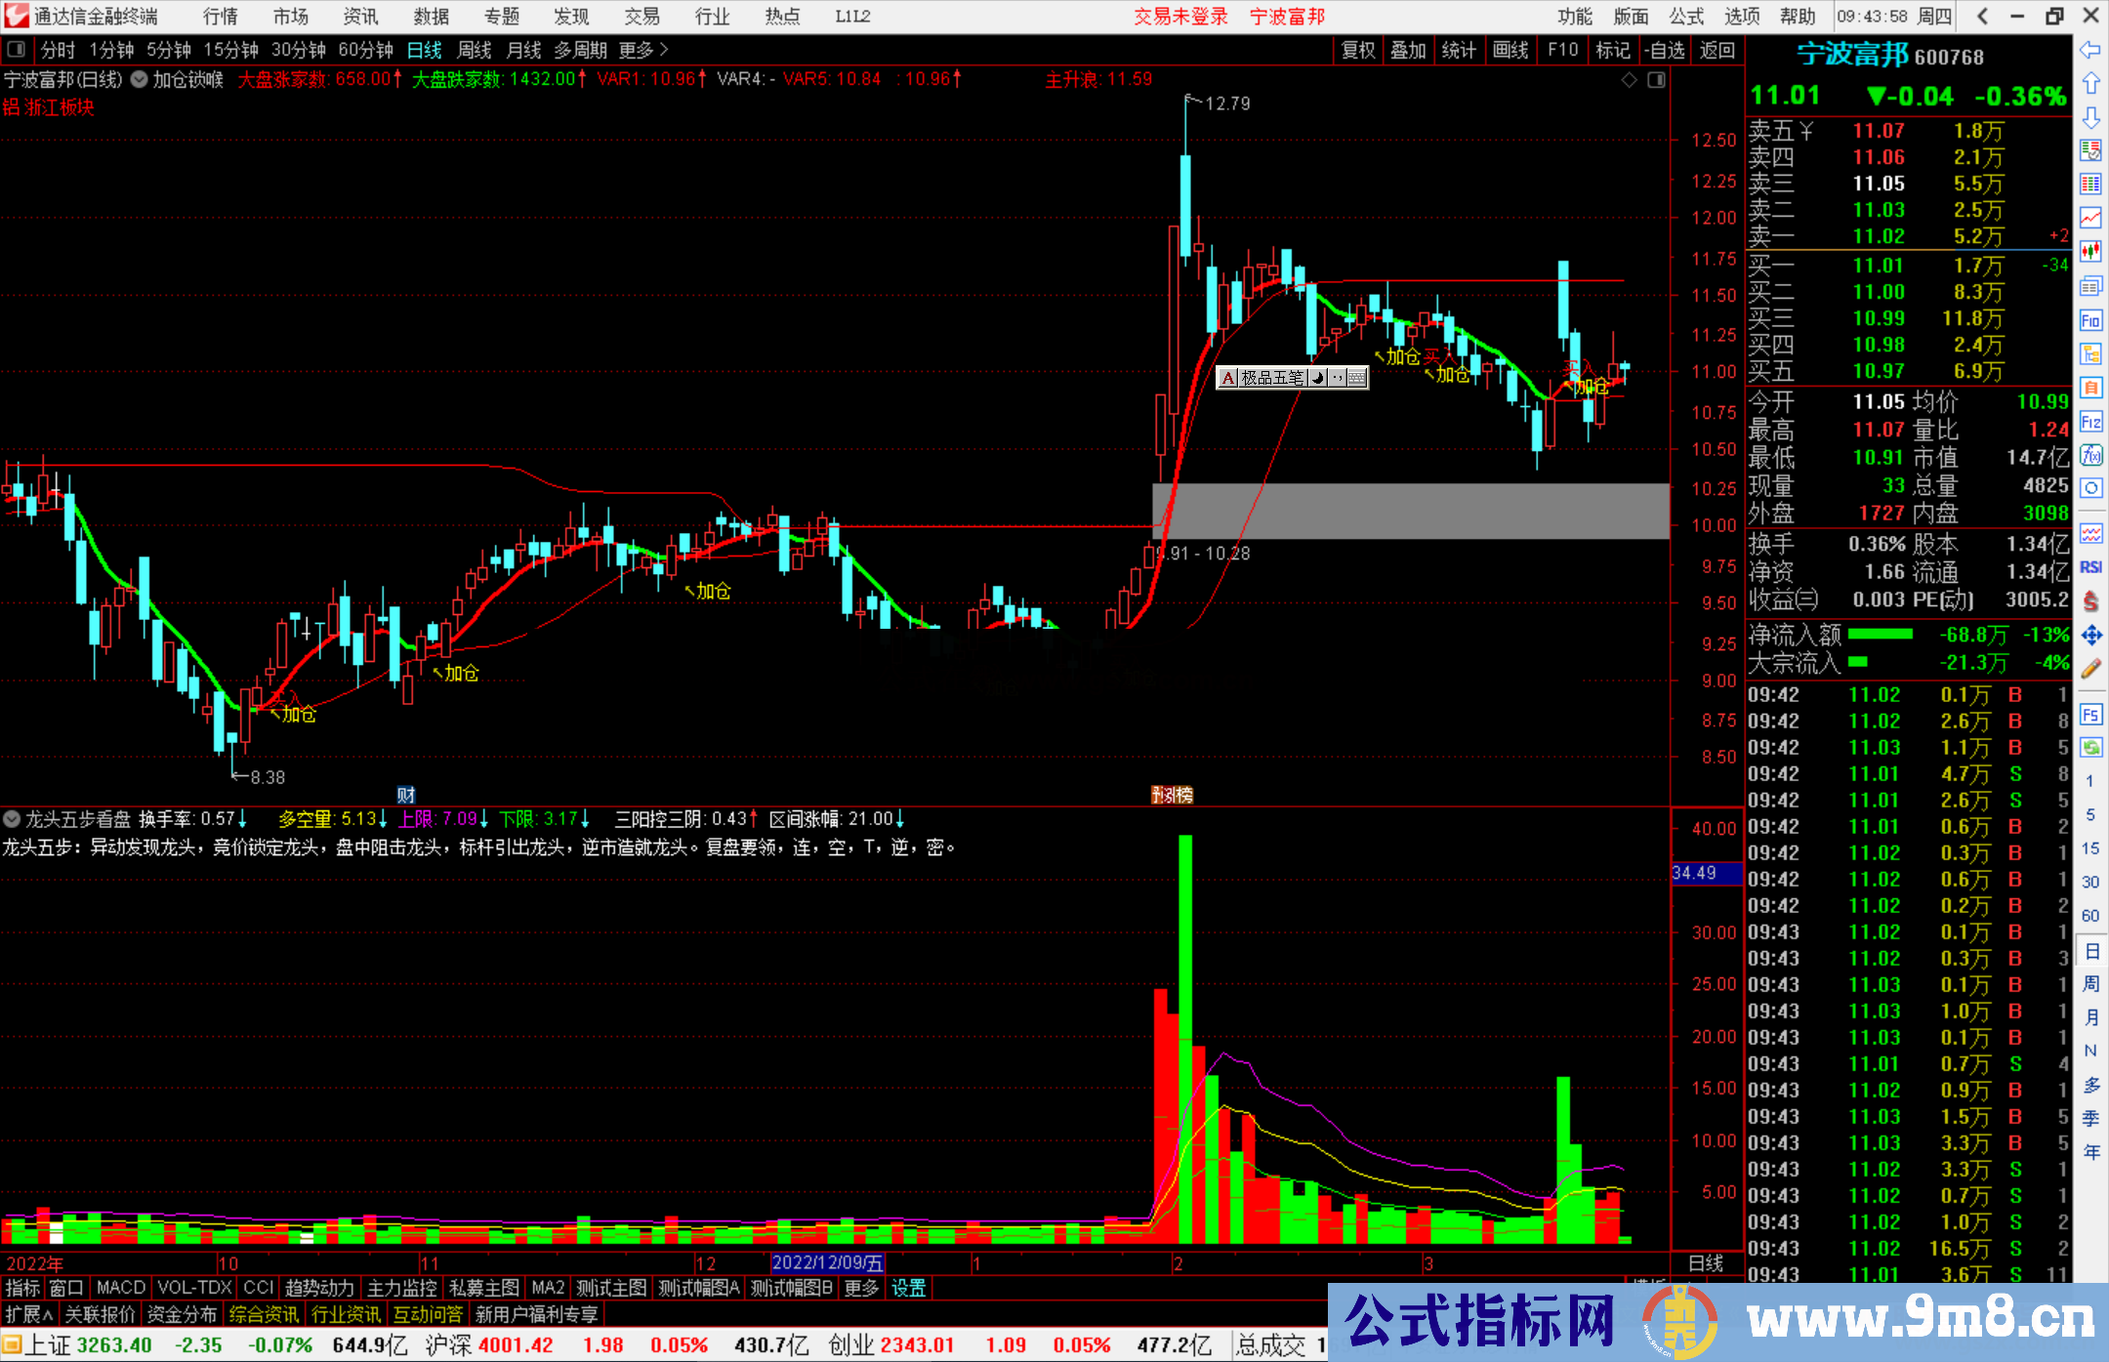
Task: Click the left arrow back icon in sidebar
Action: [x=2090, y=50]
